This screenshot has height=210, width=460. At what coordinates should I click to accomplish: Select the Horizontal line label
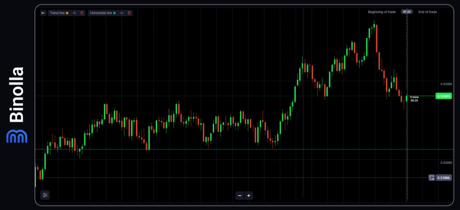[101, 13]
